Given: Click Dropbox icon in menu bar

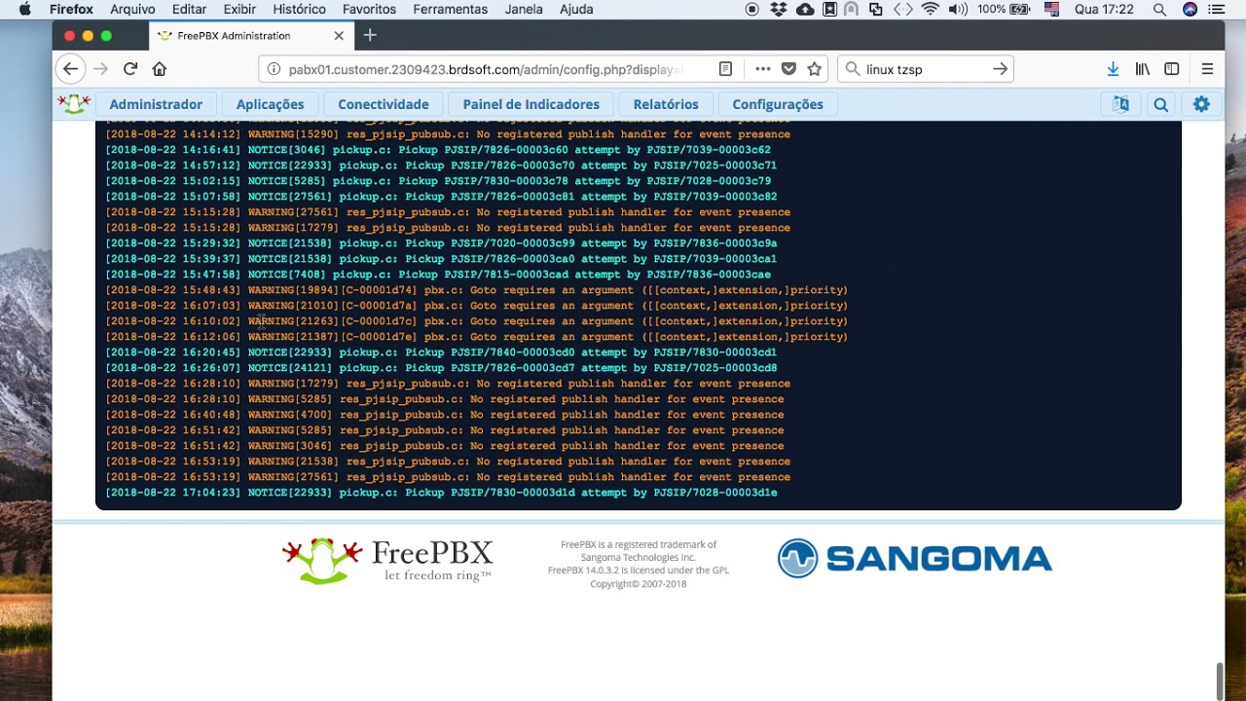Looking at the screenshot, I should 779,10.
